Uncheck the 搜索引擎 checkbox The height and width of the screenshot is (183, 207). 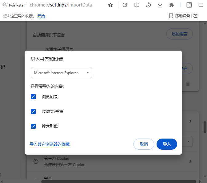pos(33,126)
